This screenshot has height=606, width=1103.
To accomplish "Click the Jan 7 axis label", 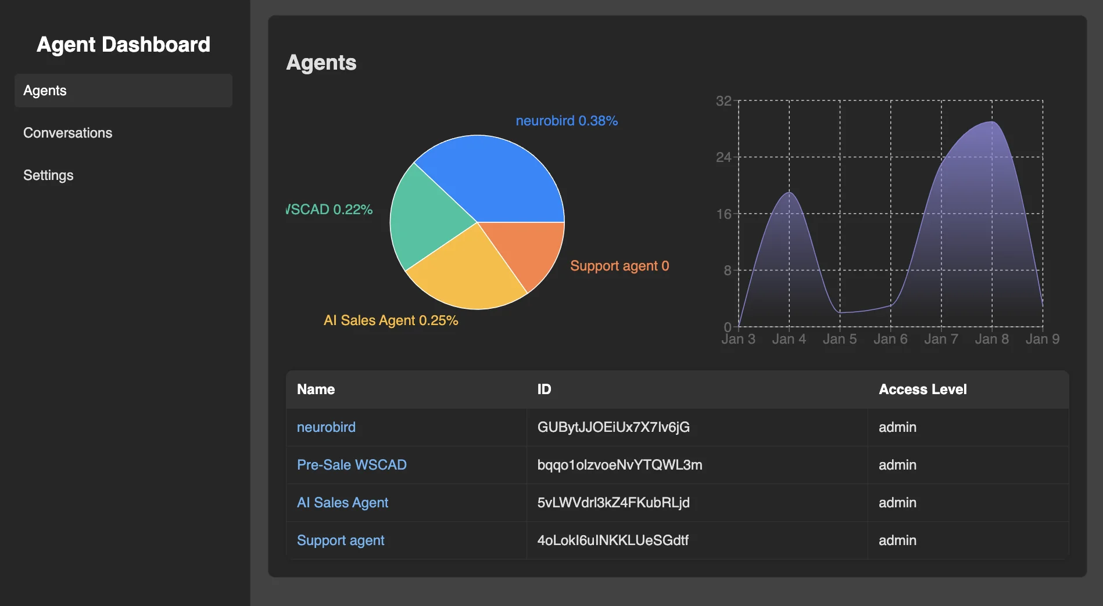I will 941,339.
